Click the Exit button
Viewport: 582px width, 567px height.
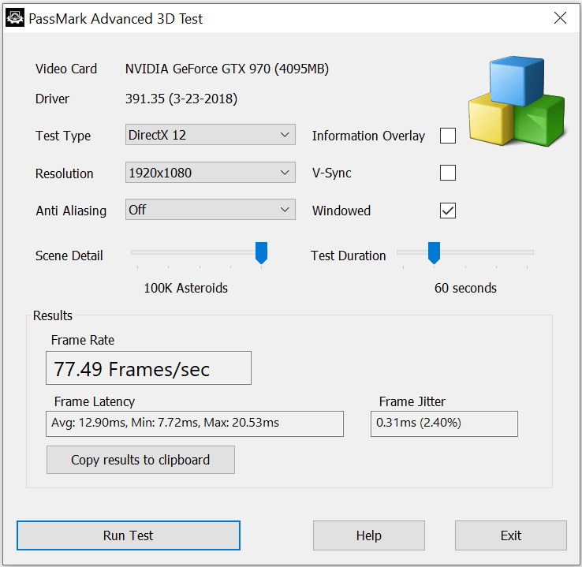(511, 535)
